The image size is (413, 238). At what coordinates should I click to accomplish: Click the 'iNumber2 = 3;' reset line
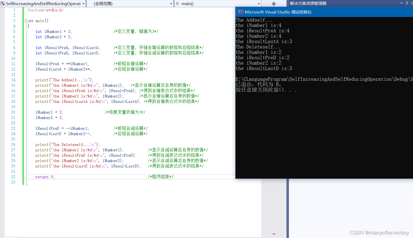coord(49,118)
